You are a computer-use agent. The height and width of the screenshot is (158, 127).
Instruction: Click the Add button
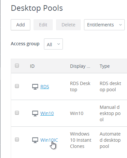[x=21, y=25]
